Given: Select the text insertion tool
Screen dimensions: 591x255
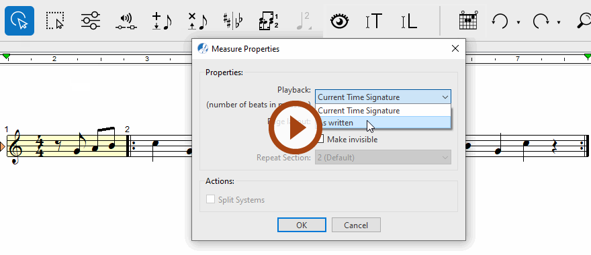Looking at the screenshot, I should [374, 21].
